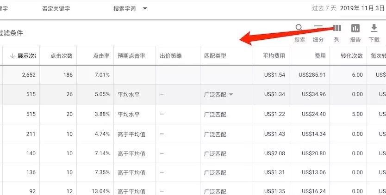Viewport: 386px width, 195px height.
Task: Click the sort arrow beside 展示次数
Action: [x=12, y=56]
